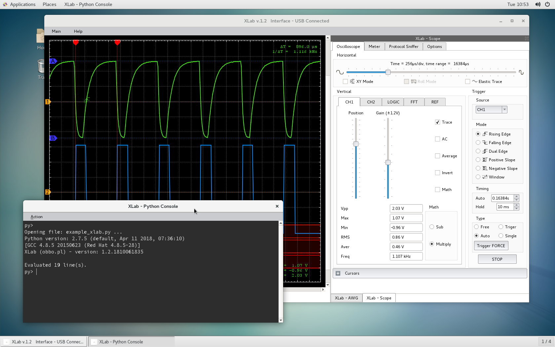The image size is (555, 347).
Task: Expand the Cursors section
Action: 338,273
